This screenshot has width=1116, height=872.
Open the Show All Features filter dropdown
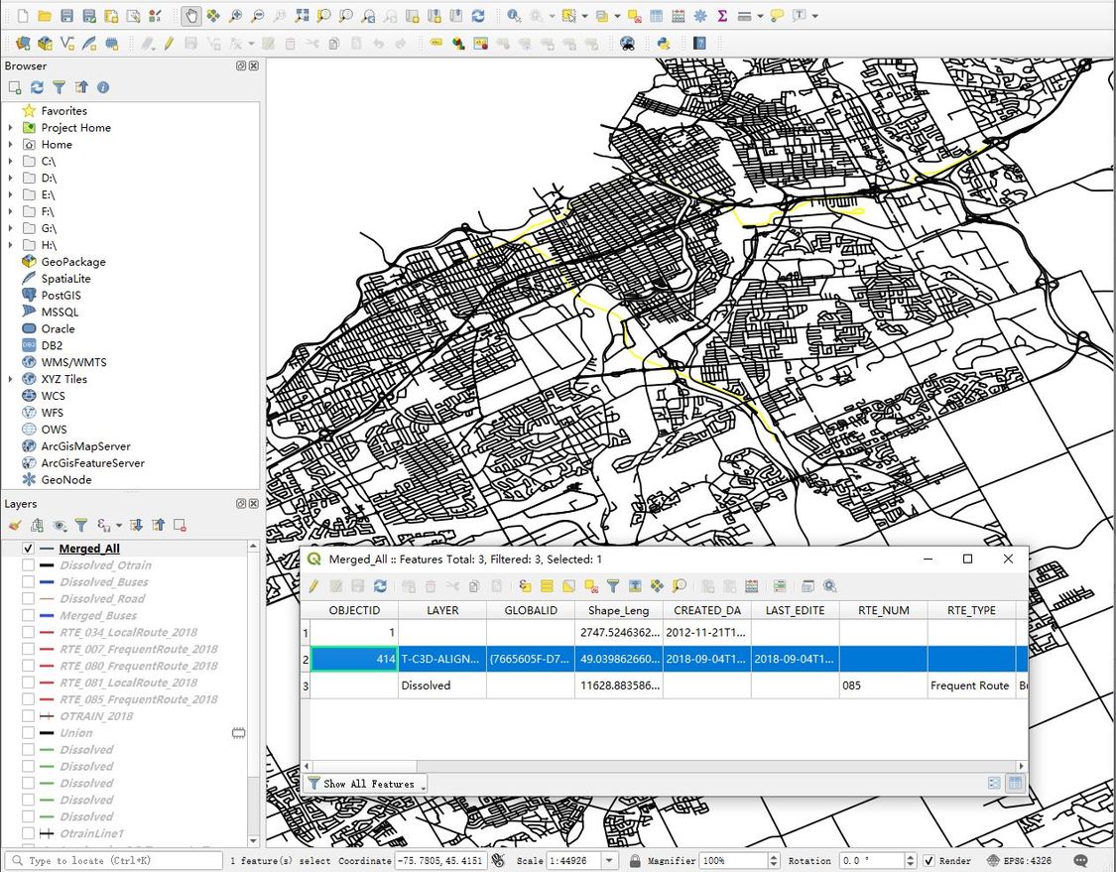366,784
